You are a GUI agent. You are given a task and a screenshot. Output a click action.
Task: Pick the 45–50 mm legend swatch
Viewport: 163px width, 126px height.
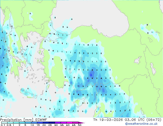(x=76, y=123)
